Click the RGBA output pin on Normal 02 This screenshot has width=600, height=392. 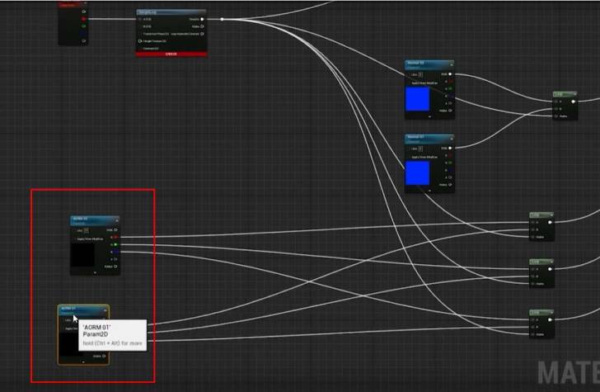pos(450,111)
